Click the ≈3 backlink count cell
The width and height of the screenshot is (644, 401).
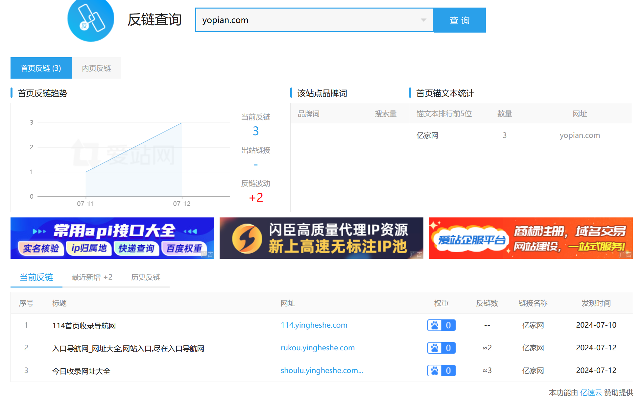pos(487,370)
